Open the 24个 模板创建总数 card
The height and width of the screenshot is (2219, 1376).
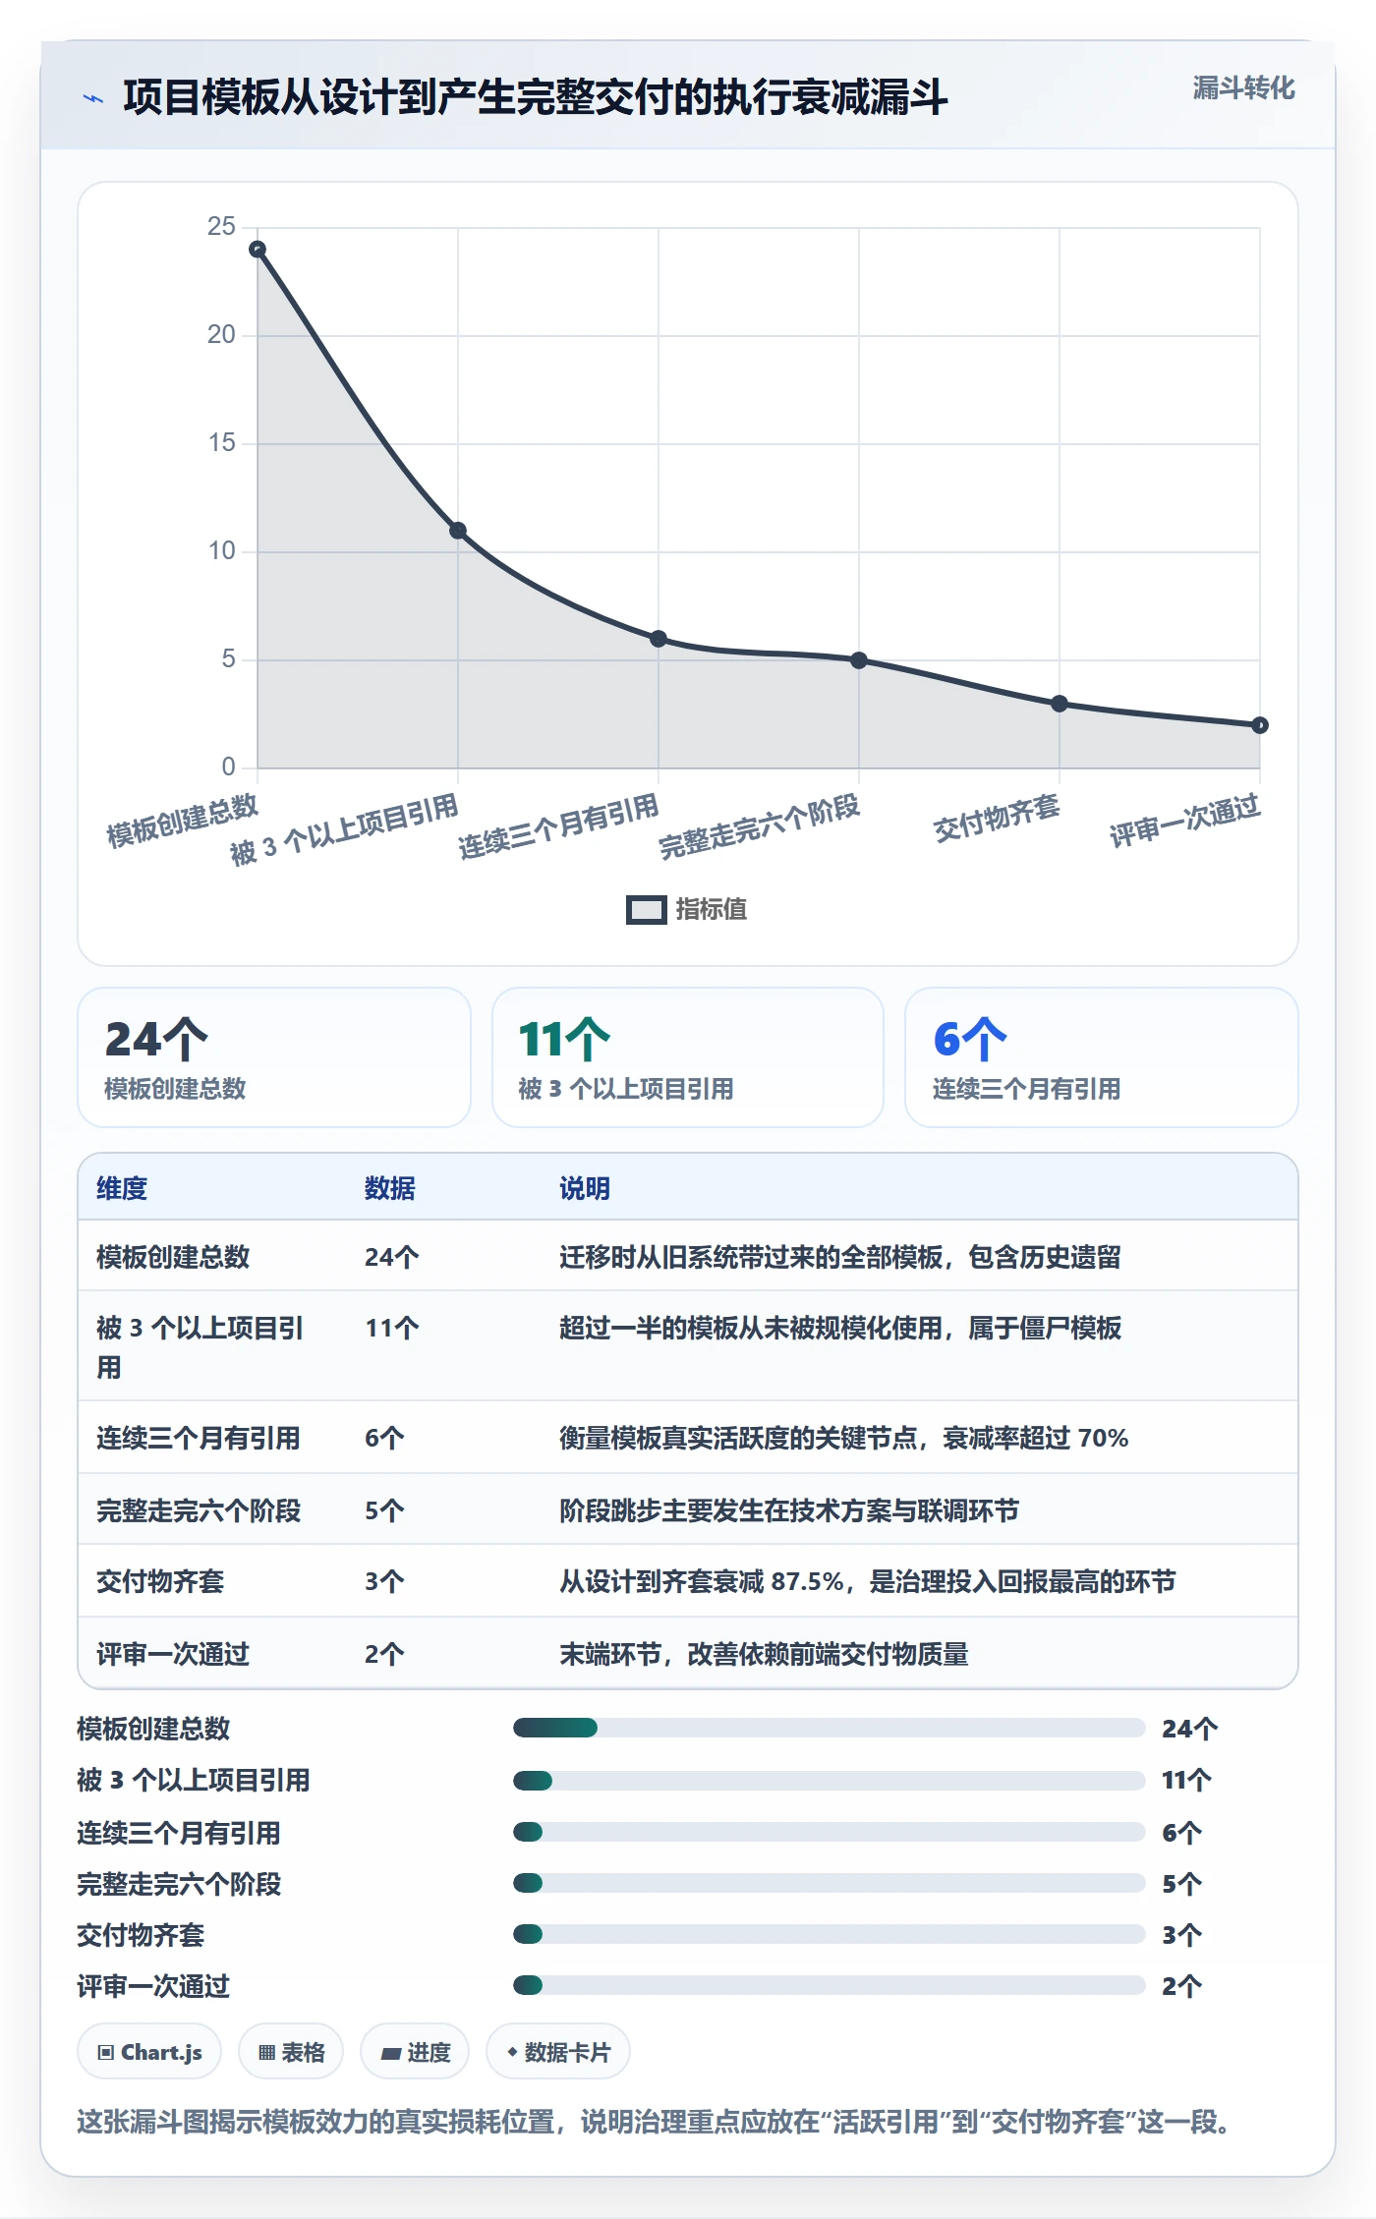(x=274, y=1057)
